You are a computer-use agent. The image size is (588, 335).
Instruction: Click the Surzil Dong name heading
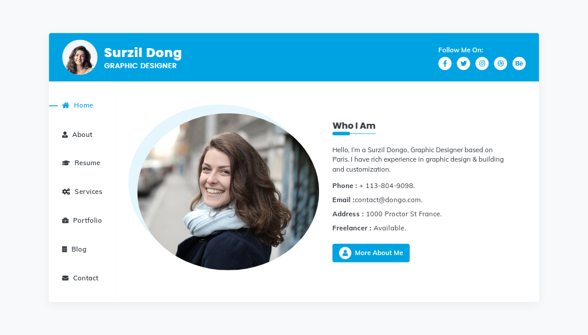click(143, 53)
